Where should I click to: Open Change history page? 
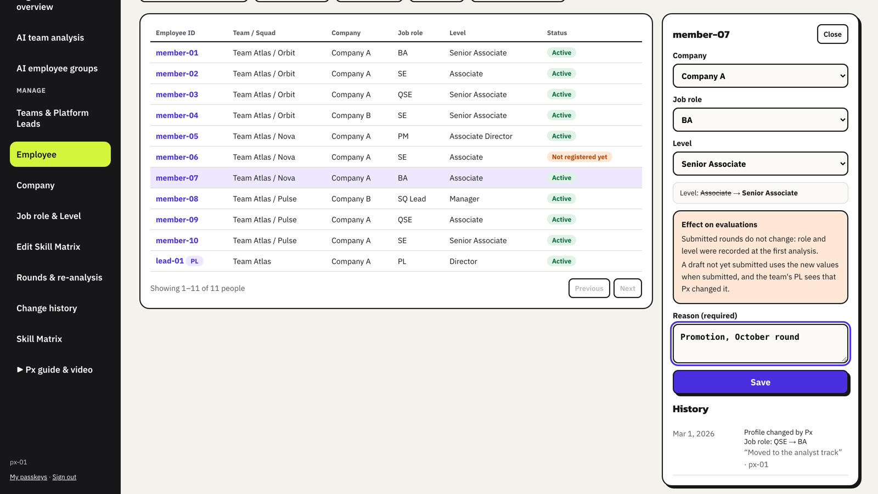point(60,308)
